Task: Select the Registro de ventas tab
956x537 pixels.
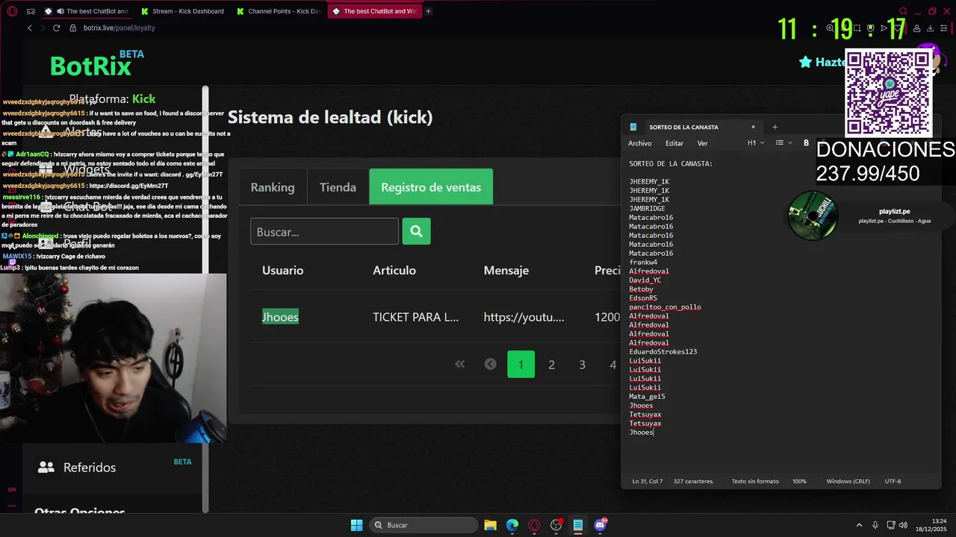Action: coord(431,187)
